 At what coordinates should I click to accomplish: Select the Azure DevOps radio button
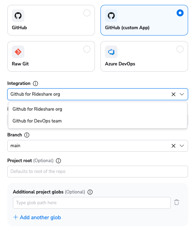coord(180,49)
